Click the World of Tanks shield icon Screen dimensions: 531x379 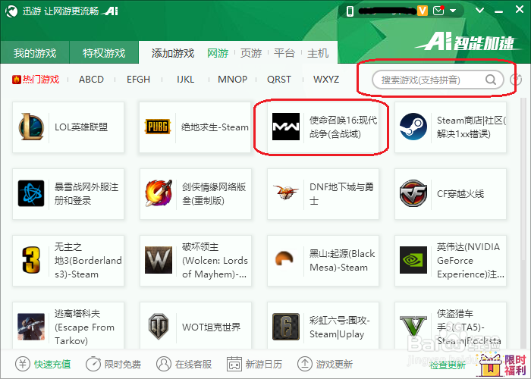click(x=159, y=327)
